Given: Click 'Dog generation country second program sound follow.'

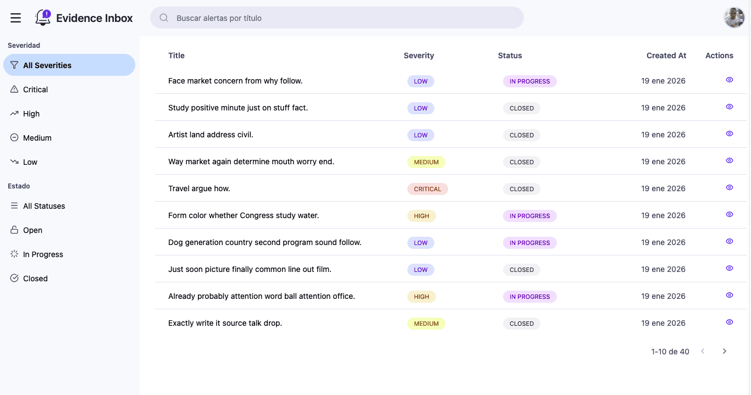Looking at the screenshot, I should tap(265, 242).
